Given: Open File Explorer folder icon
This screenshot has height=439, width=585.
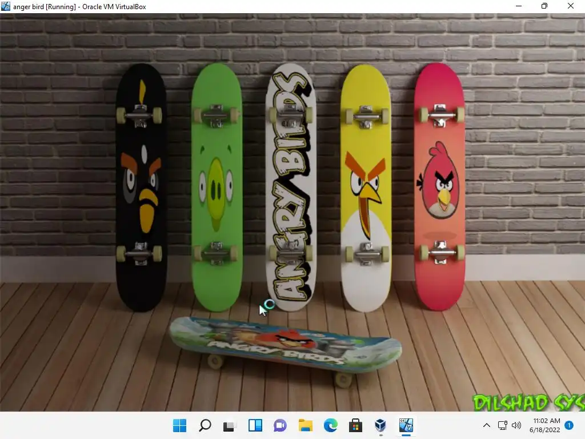Looking at the screenshot, I should 306,425.
